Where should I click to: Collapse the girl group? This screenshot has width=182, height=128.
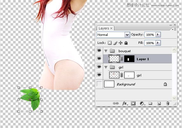pyautogui.click(x=106, y=67)
